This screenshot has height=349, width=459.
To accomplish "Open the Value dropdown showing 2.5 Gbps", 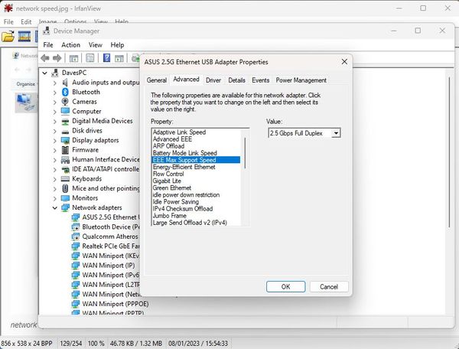I will [x=304, y=132].
